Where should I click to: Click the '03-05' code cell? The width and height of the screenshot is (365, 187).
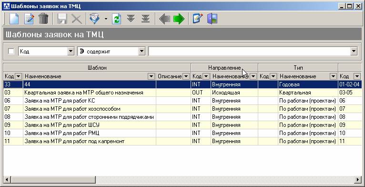[x=350, y=93]
